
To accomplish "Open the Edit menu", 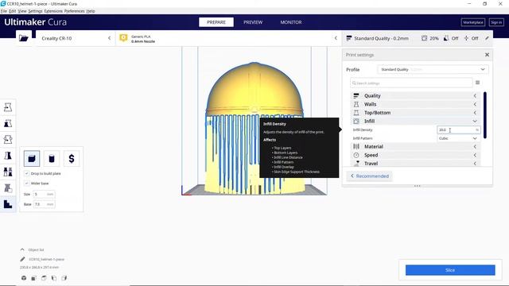I will pos(12,11).
